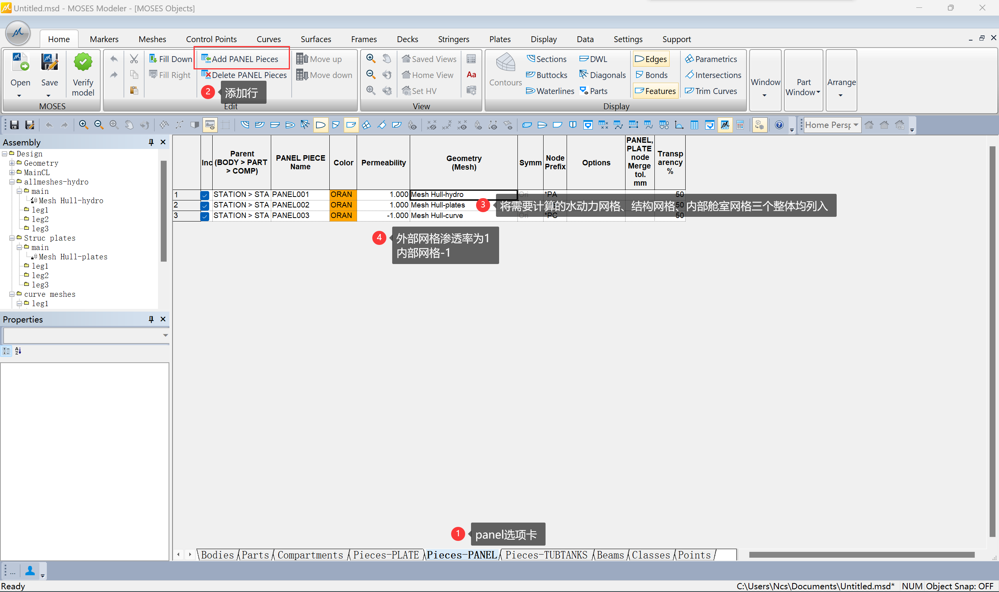999x592 pixels.
Task: Expand the Geometry tree node
Action: (12, 163)
